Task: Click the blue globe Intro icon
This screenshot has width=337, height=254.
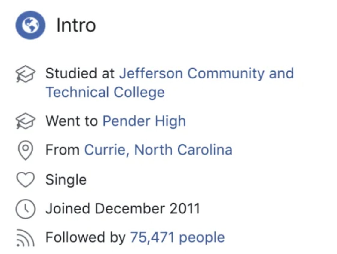Action: 30,25
